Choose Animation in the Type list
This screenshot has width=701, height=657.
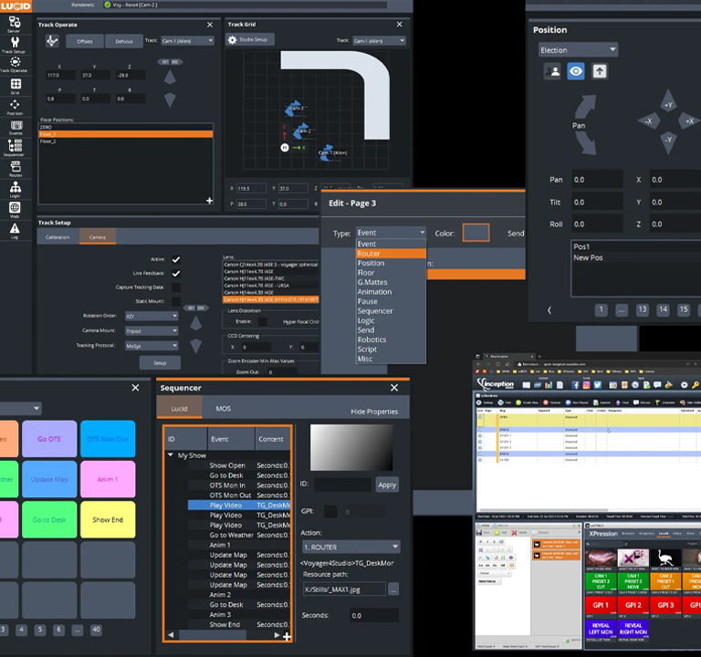[391, 292]
